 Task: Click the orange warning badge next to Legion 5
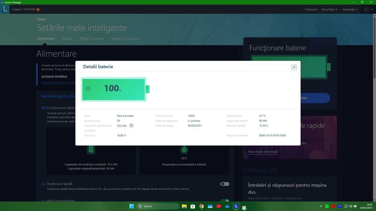click(x=38, y=10)
